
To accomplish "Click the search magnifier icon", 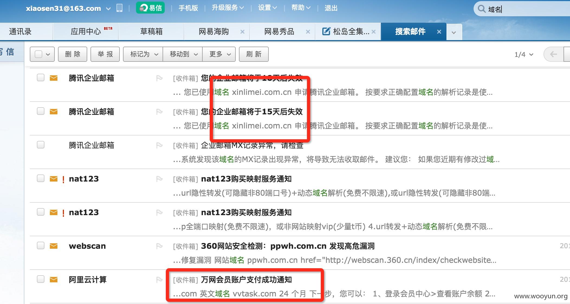I will click(x=481, y=9).
